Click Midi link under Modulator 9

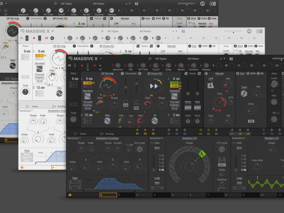tap(239, 183)
